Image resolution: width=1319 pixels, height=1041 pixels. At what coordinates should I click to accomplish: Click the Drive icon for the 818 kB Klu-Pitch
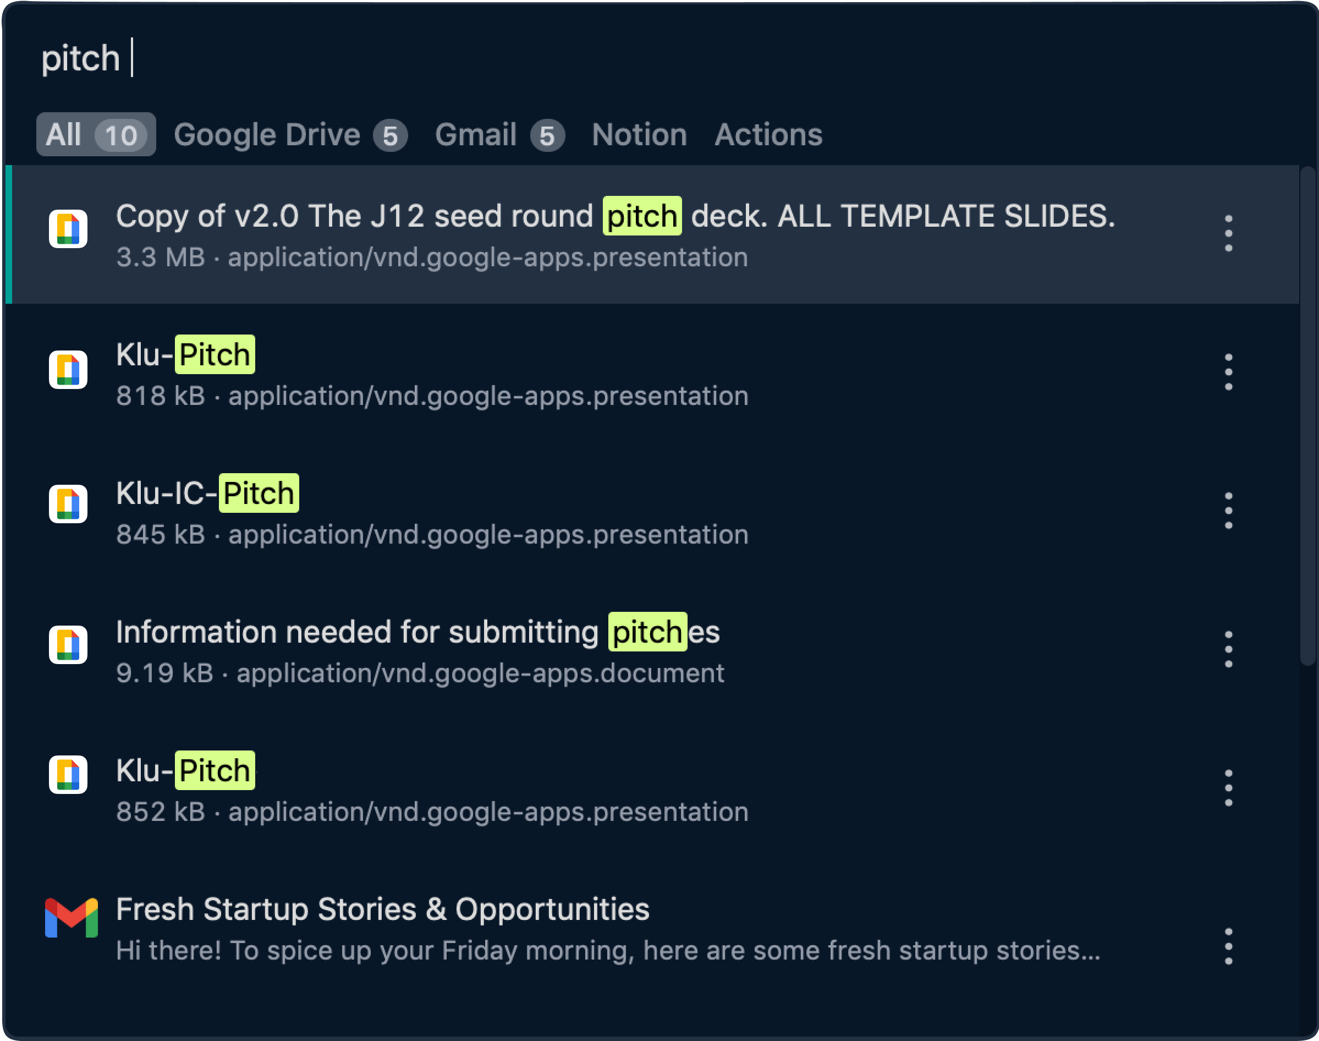pyautogui.click(x=68, y=369)
